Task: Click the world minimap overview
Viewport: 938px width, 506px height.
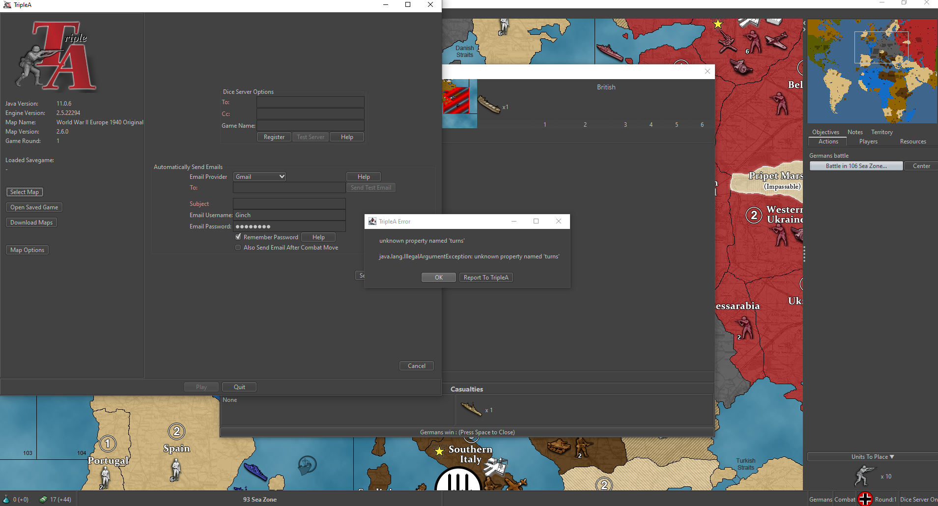Action: point(872,71)
